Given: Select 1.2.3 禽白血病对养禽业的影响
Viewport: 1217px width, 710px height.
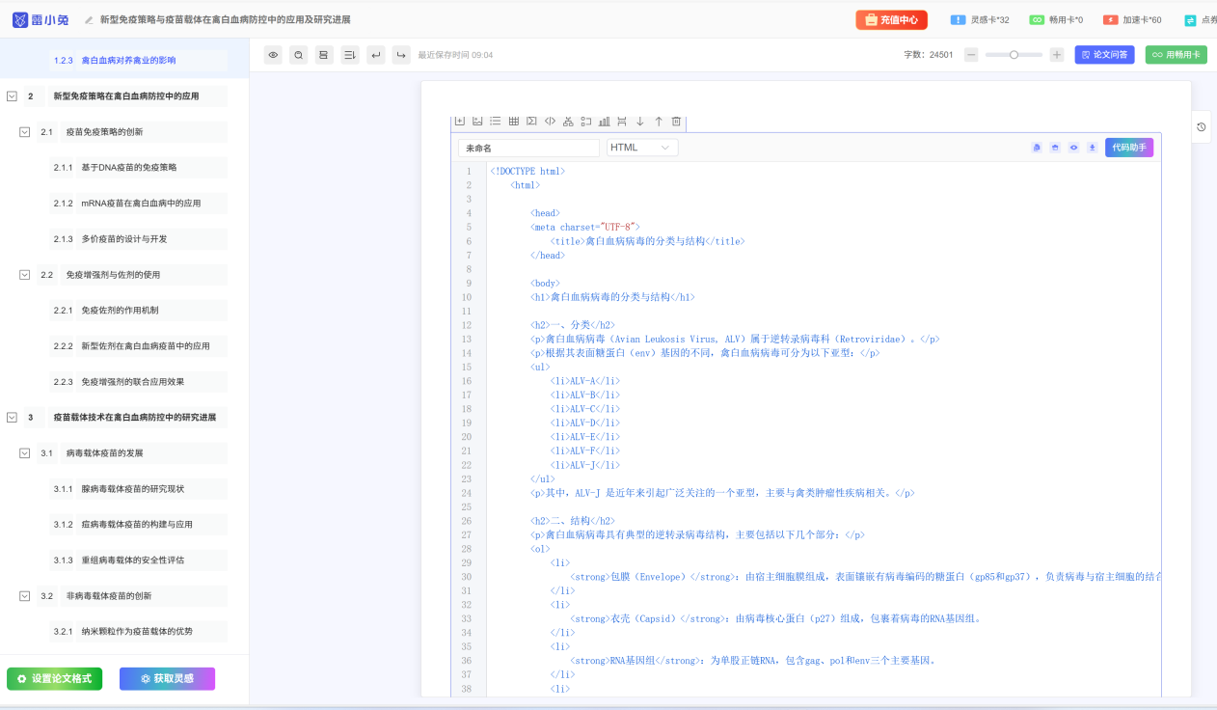Looking at the screenshot, I should tap(138, 61).
